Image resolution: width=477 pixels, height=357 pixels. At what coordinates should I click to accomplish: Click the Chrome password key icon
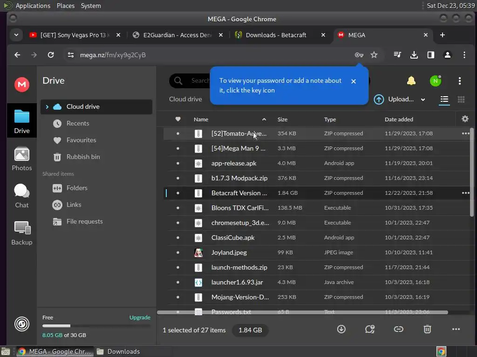(359, 55)
